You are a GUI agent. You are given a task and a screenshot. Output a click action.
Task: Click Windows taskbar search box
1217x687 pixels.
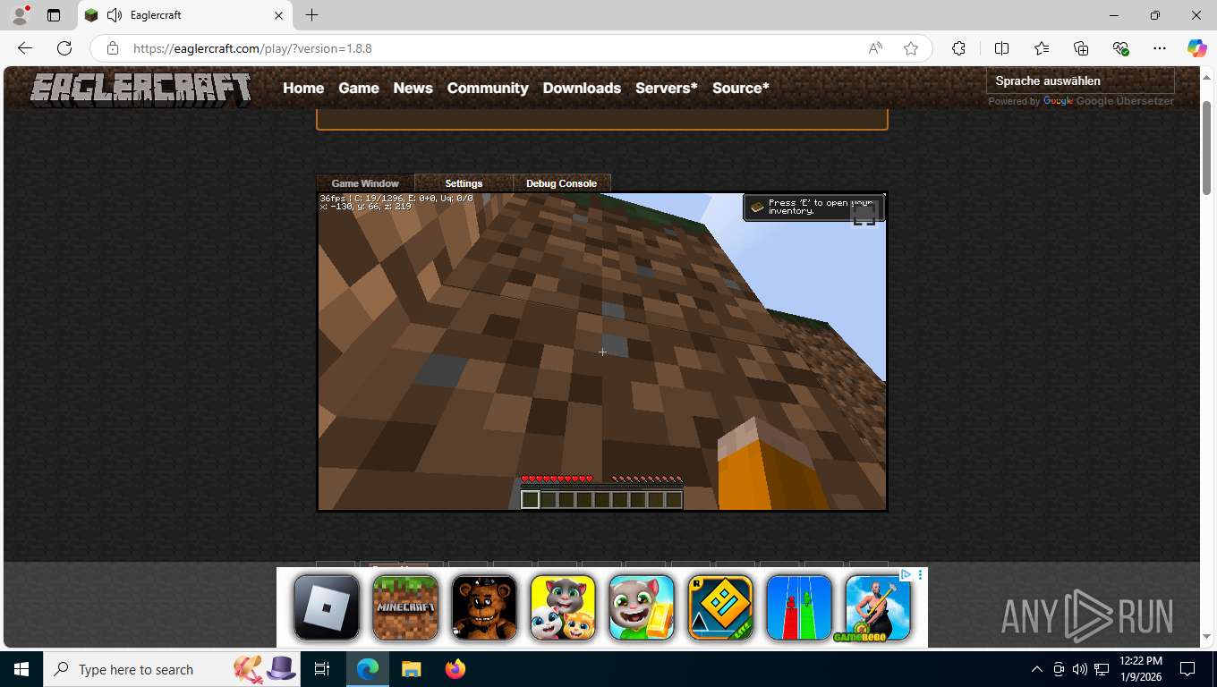[170, 669]
